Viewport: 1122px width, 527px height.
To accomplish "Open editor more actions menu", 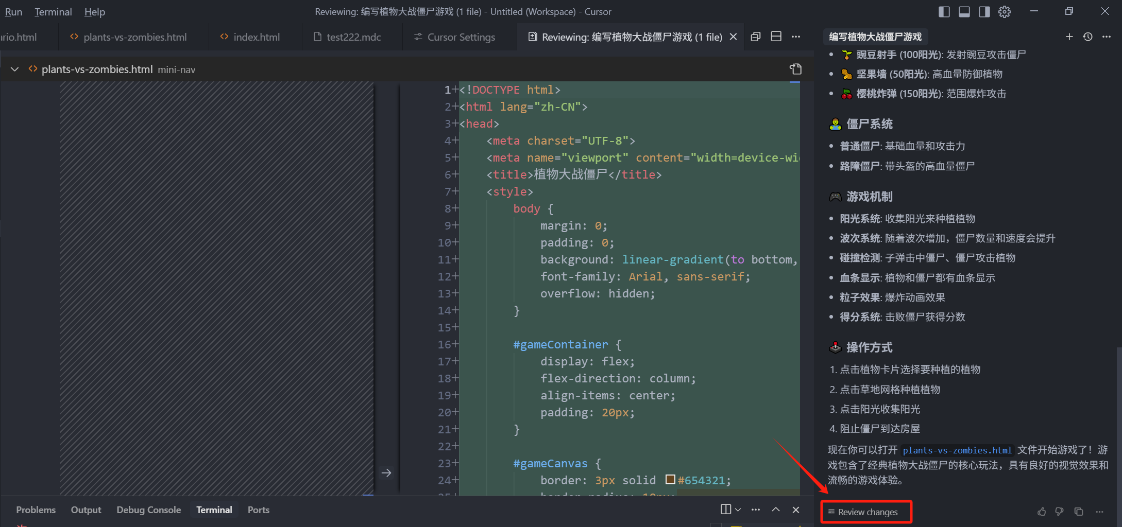I will (796, 37).
